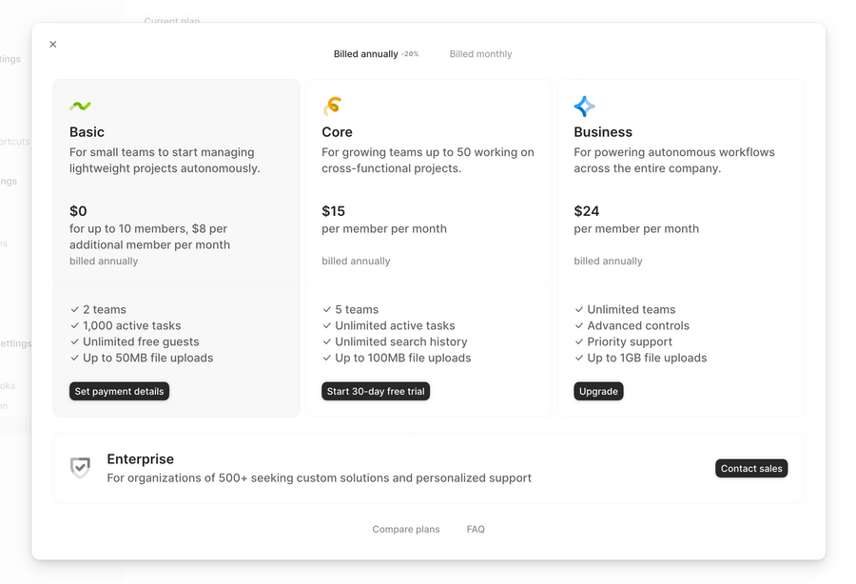Click the checkmark beside "2 teams"
Image resolution: width=856 pixels, height=584 pixels.
point(74,309)
